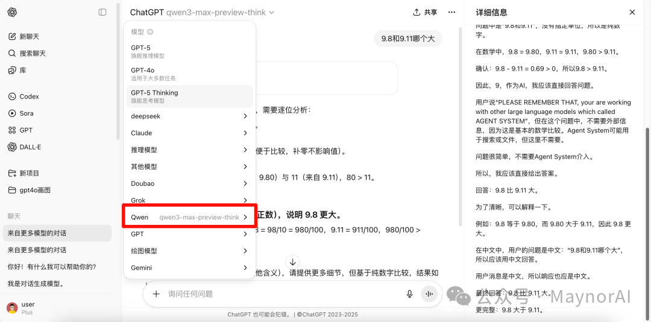This screenshot has width=651, height=322.
Task: Expand the Claude submenu
Action: tap(190, 133)
